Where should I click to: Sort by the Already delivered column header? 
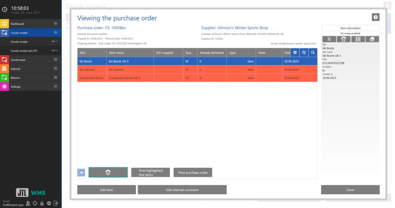[x=212, y=53]
